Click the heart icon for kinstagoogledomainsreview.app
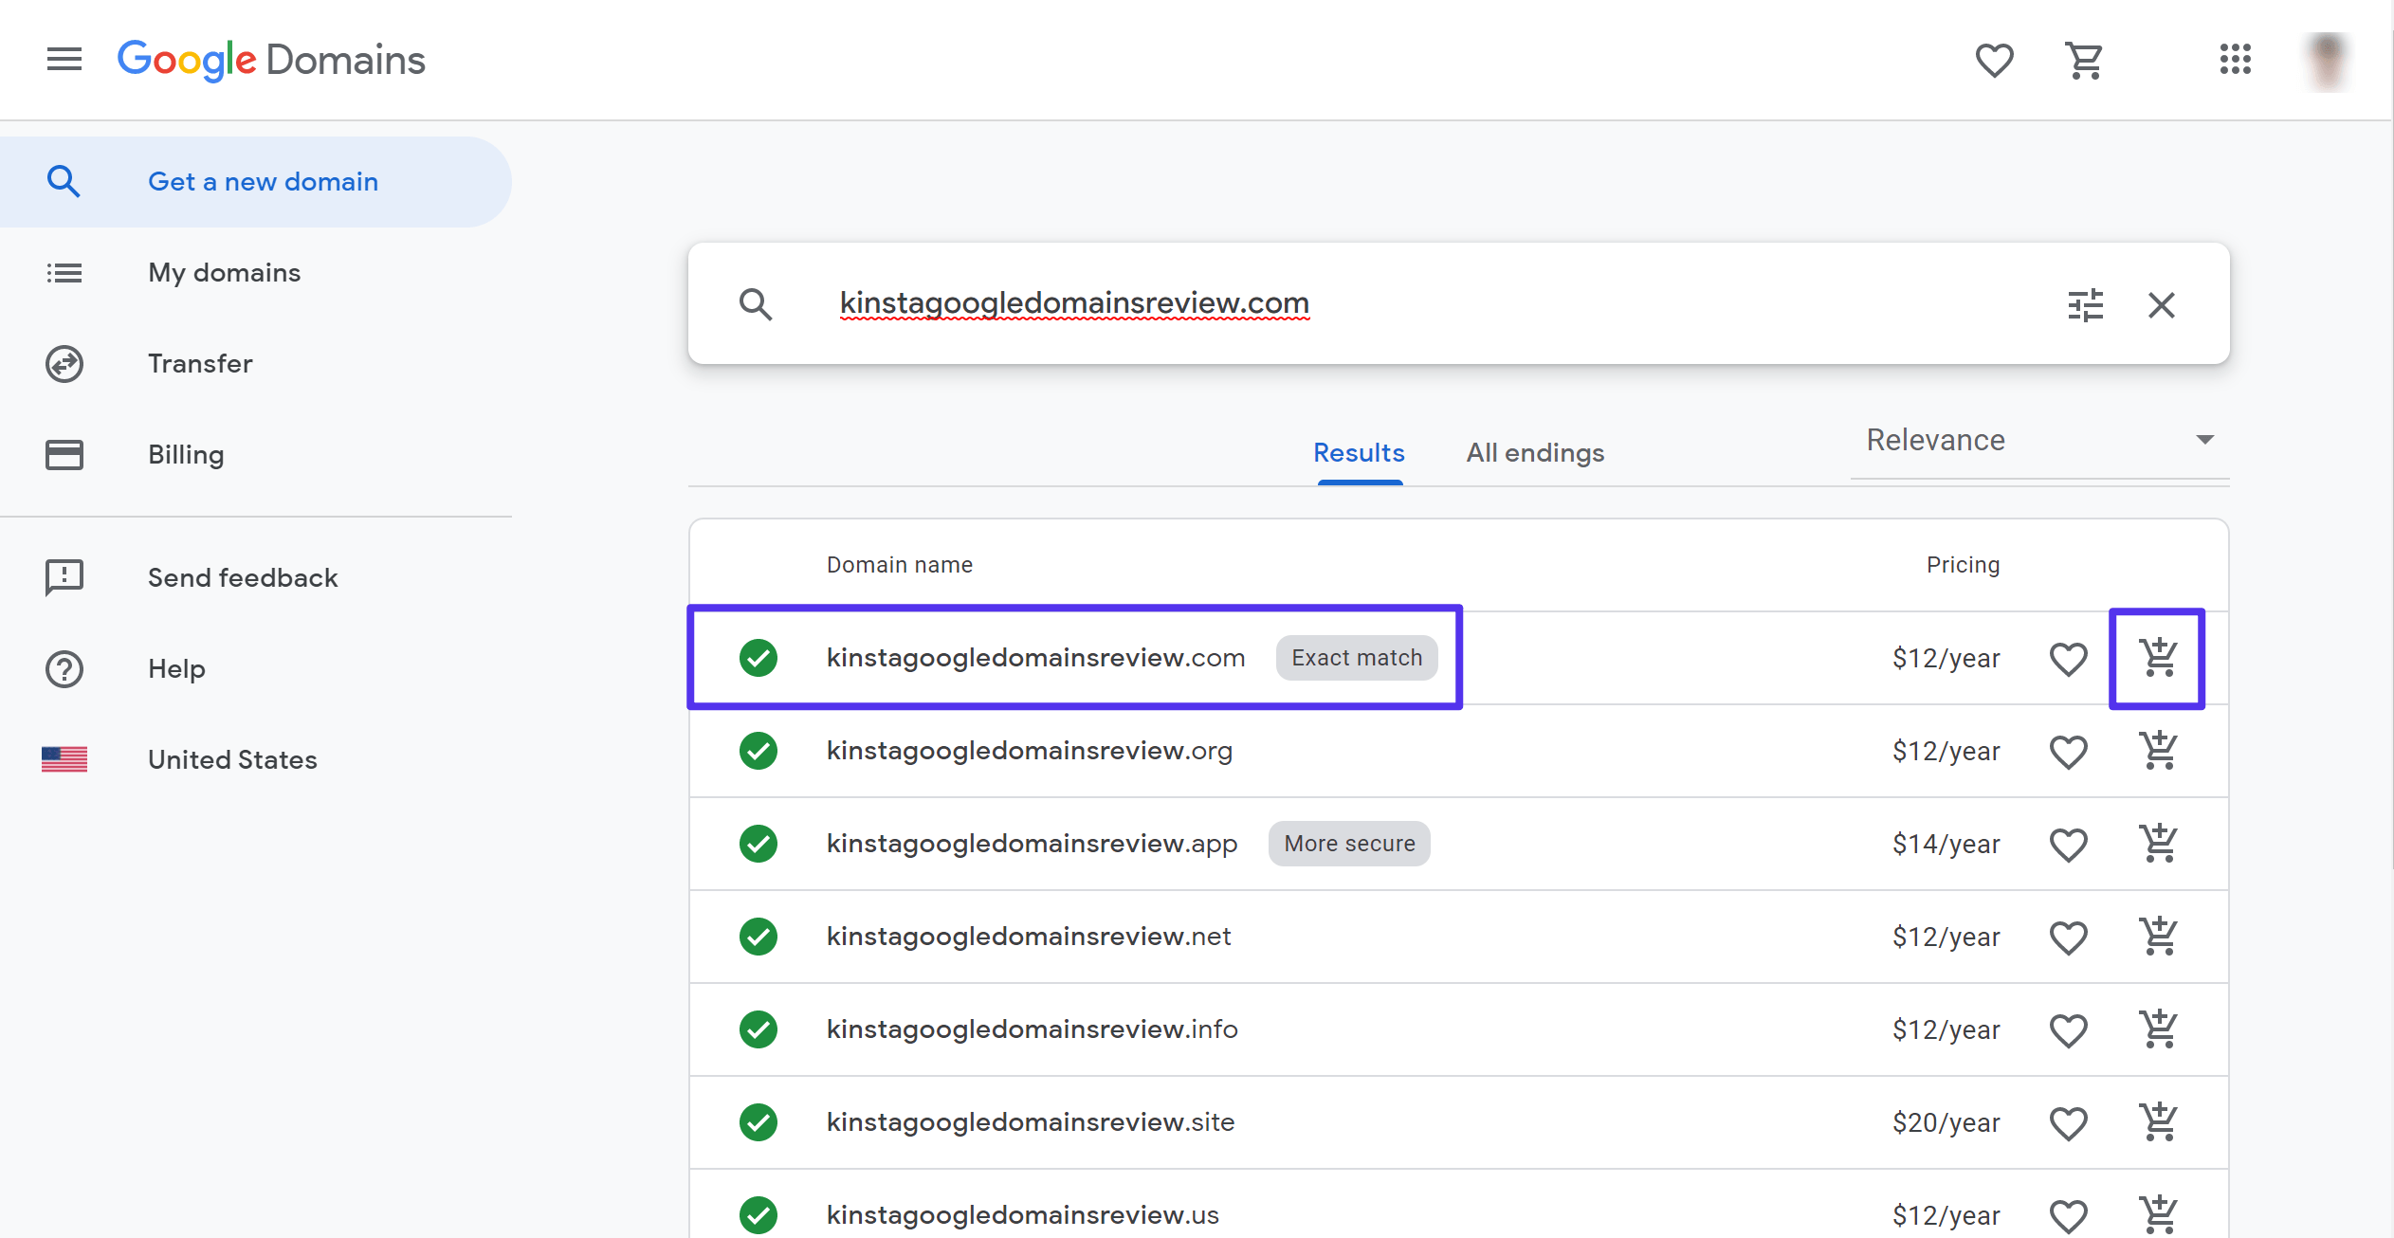This screenshot has width=2394, height=1238. click(2069, 844)
